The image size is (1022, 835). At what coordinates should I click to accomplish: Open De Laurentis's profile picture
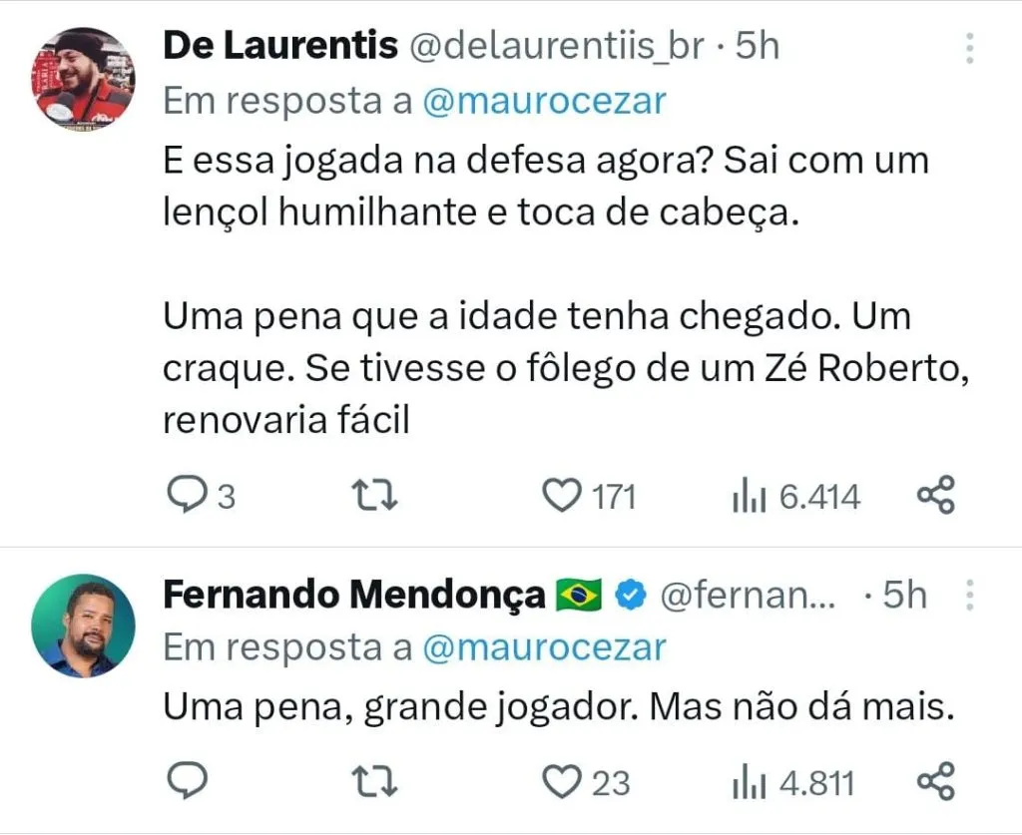[x=83, y=79]
